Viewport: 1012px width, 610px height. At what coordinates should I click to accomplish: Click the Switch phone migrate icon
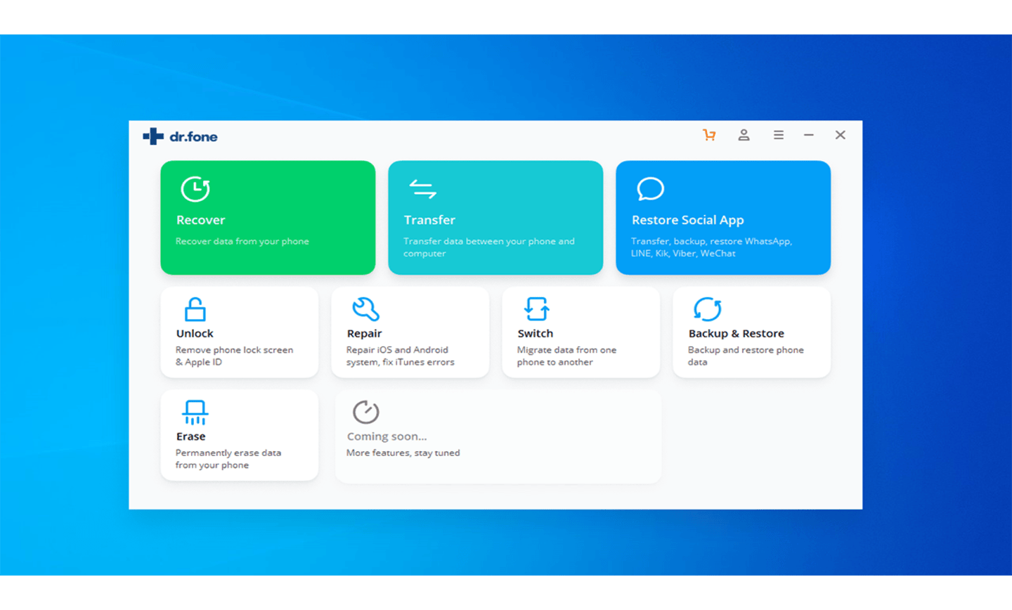pos(536,309)
